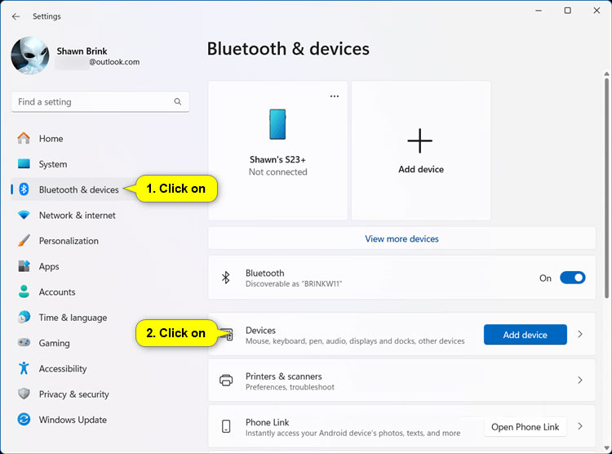612x454 pixels.
Task: Click the Shawn's S23+ phone icon
Action: (x=277, y=124)
